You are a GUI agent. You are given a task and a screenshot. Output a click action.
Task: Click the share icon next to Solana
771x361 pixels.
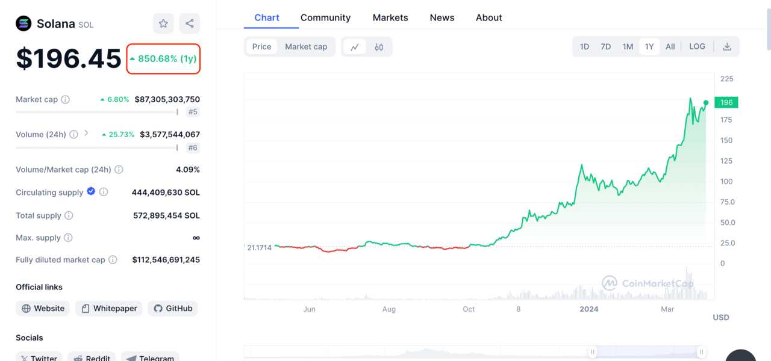190,23
